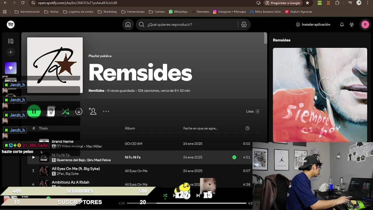The image size is (373, 210).
Task: Expand Your Library sidebar icon
Action: [11, 41]
